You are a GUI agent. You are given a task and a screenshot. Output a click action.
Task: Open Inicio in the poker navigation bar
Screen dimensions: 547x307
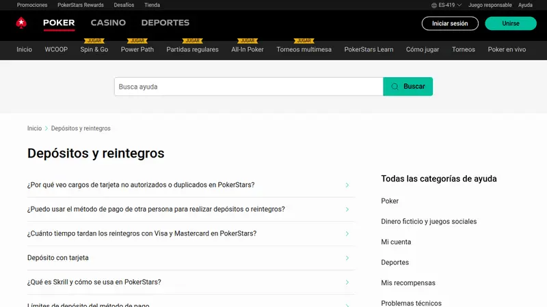point(24,49)
